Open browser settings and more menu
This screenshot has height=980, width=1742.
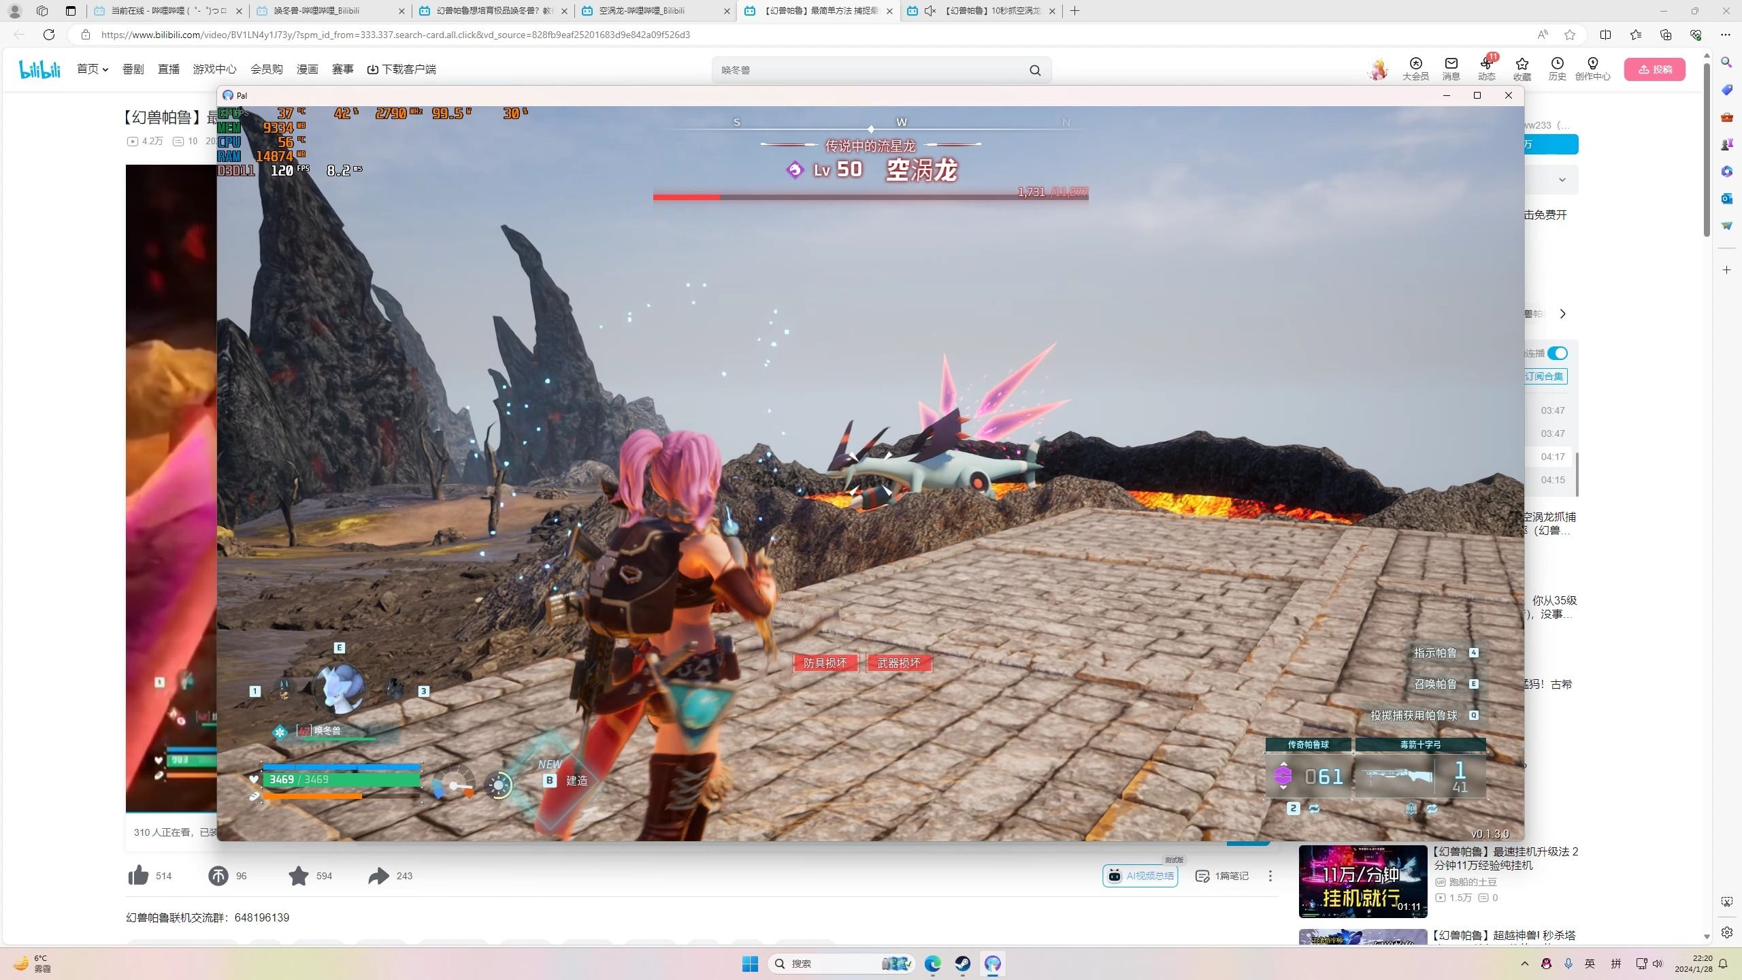pyautogui.click(x=1725, y=35)
